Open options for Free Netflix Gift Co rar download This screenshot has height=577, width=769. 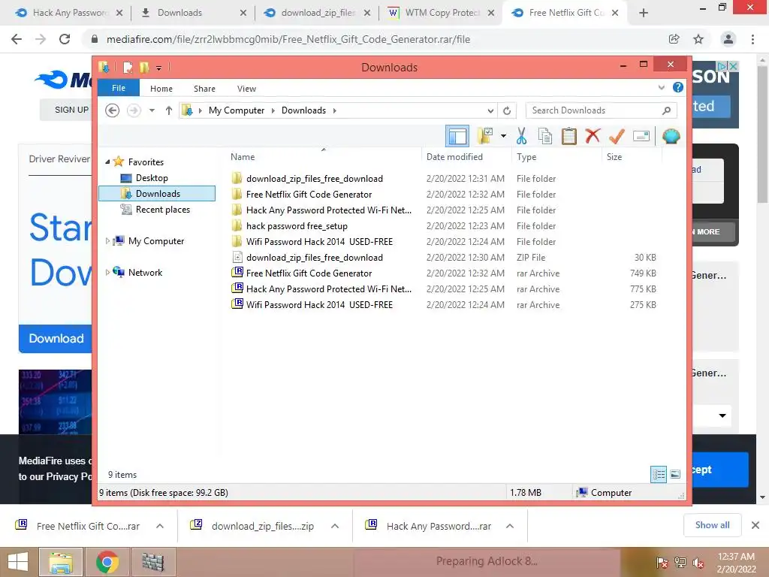click(160, 526)
